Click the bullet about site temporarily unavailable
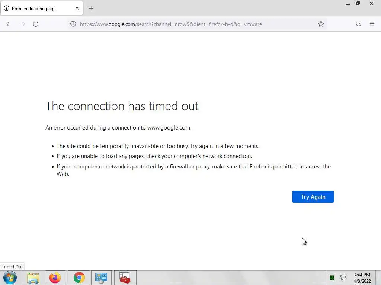Image resolution: width=381 pixels, height=285 pixels. point(158,146)
